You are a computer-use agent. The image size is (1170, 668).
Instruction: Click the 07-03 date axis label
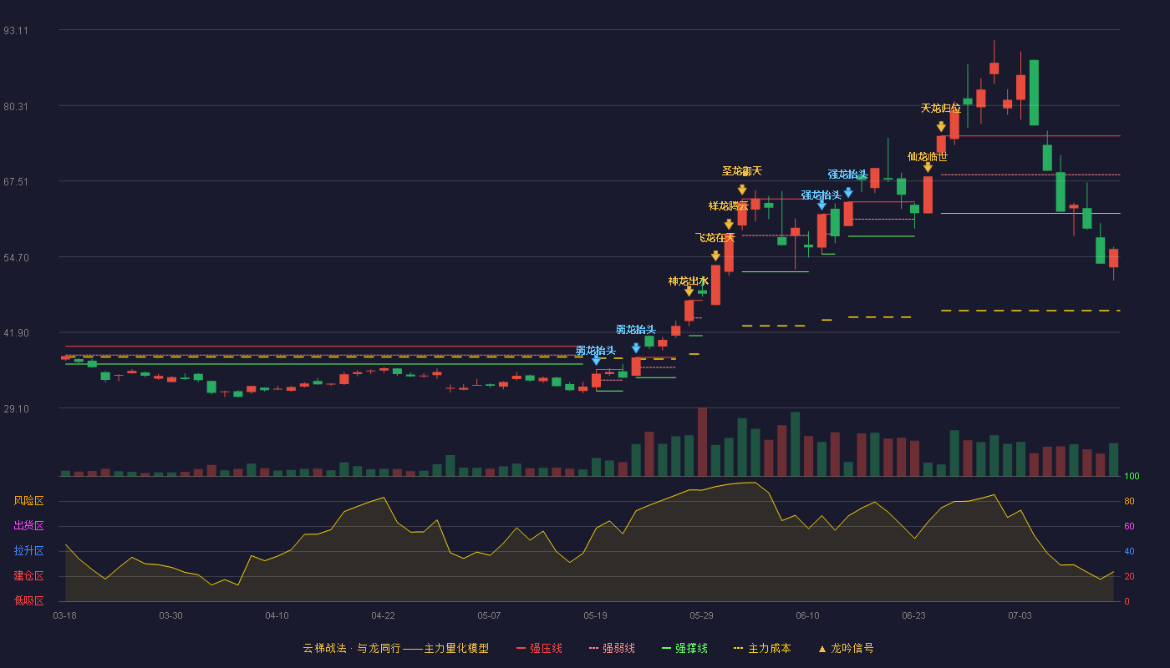point(1020,615)
